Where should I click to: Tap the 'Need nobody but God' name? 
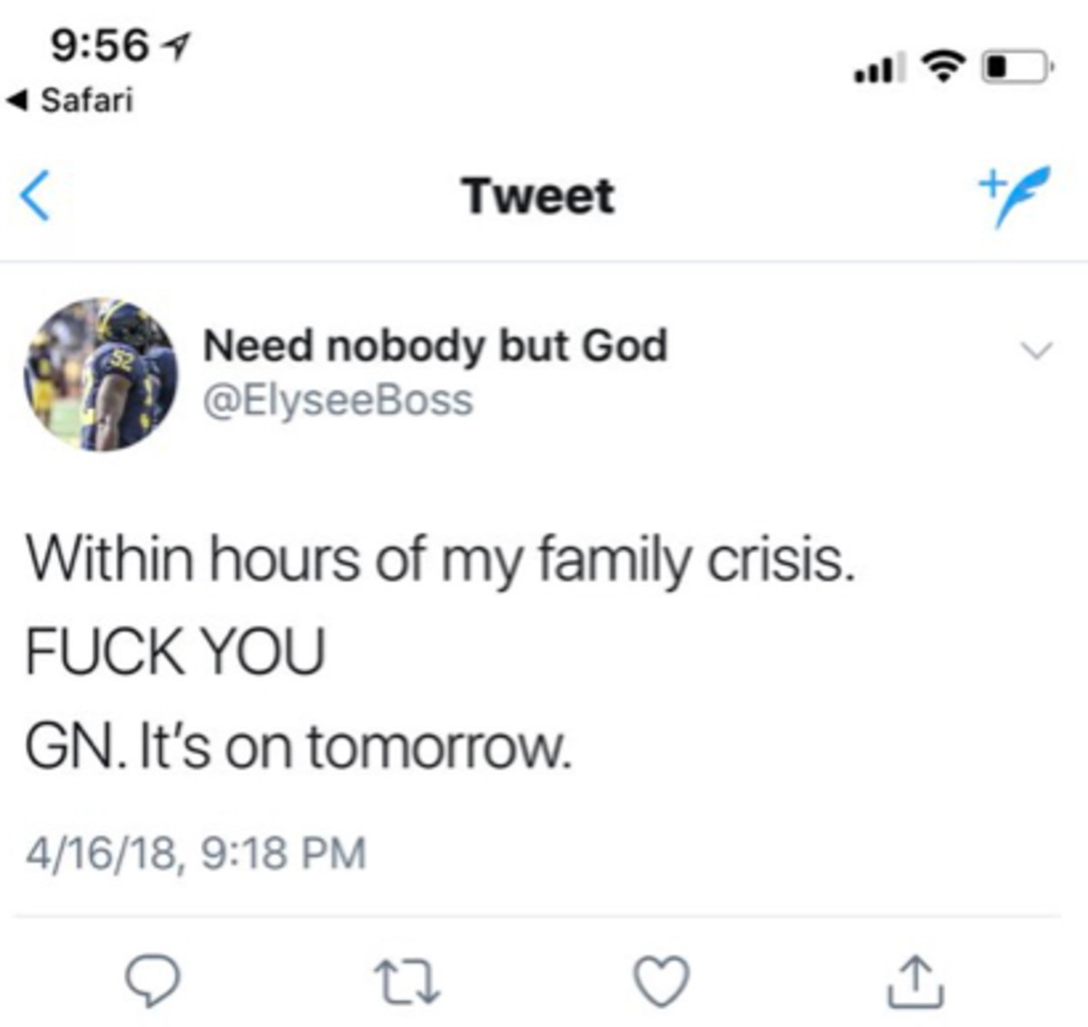pyautogui.click(x=434, y=345)
